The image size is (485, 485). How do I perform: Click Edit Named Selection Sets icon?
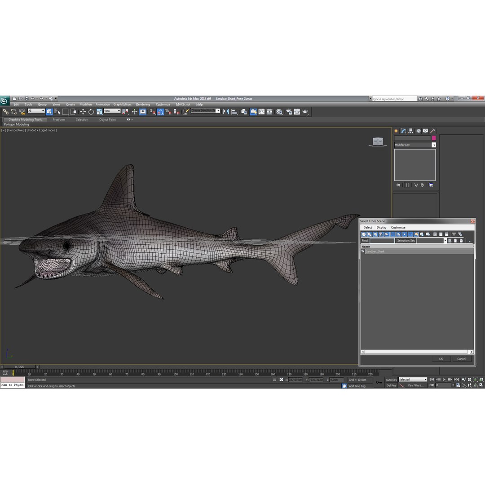point(185,112)
